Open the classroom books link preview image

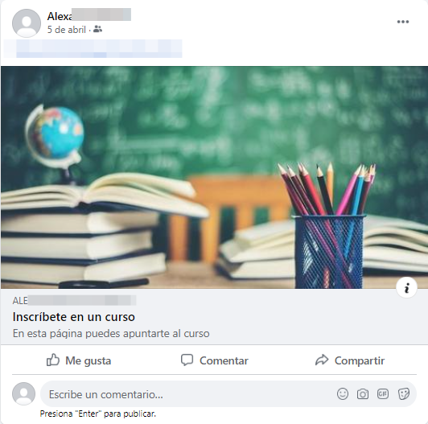(214, 177)
